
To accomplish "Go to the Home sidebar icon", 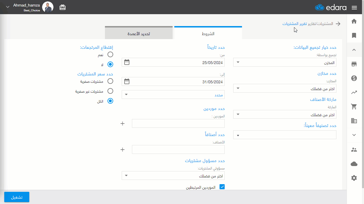I will pyautogui.click(x=354, y=21).
